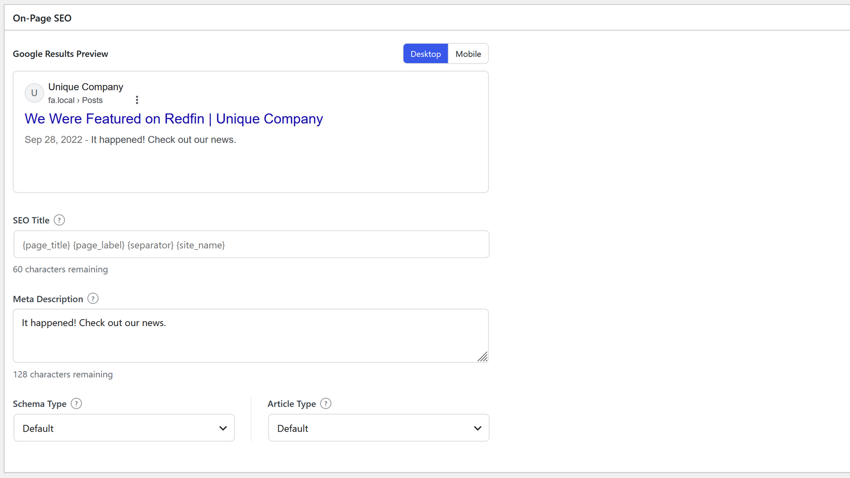Open the Meta Description help icon

pos(93,298)
